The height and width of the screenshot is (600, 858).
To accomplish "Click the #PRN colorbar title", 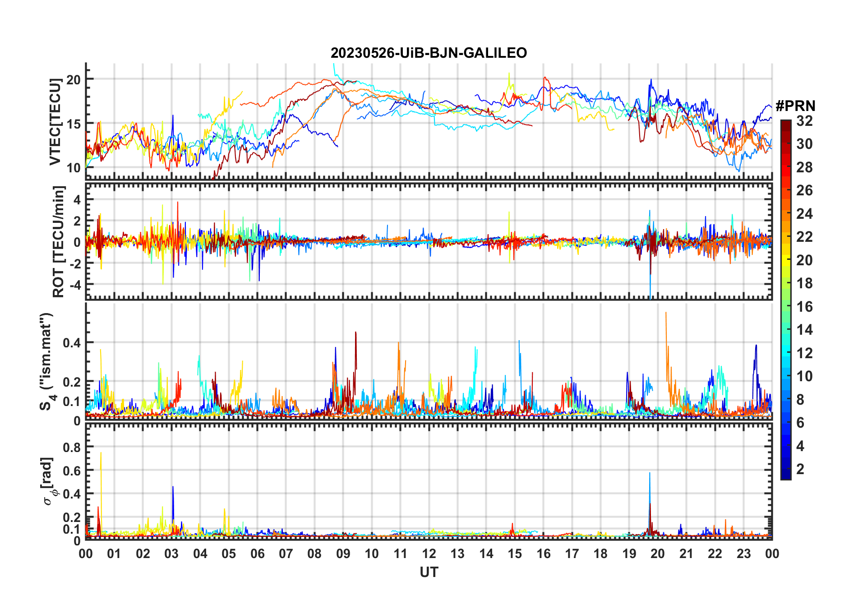I will click(795, 106).
